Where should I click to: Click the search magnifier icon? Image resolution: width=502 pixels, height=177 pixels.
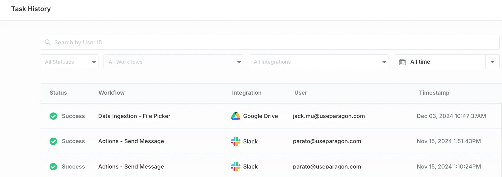point(48,42)
